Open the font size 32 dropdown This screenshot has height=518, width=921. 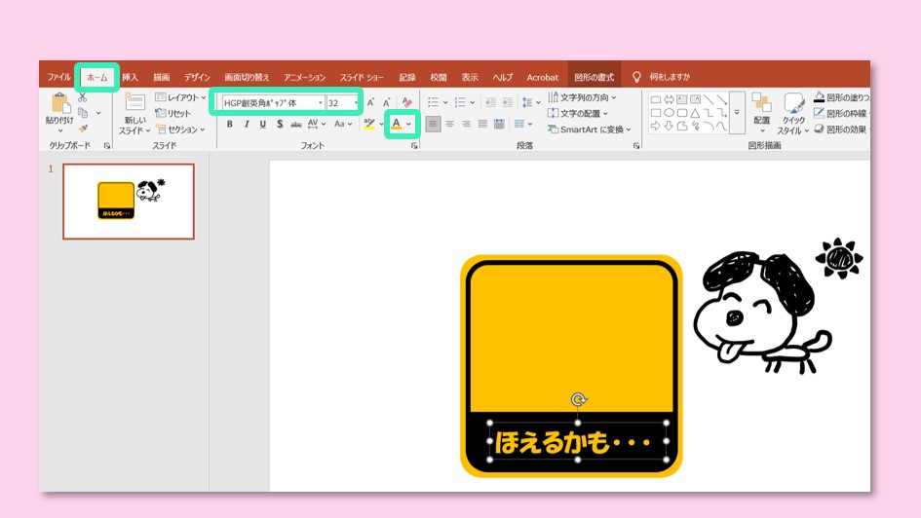click(356, 102)
